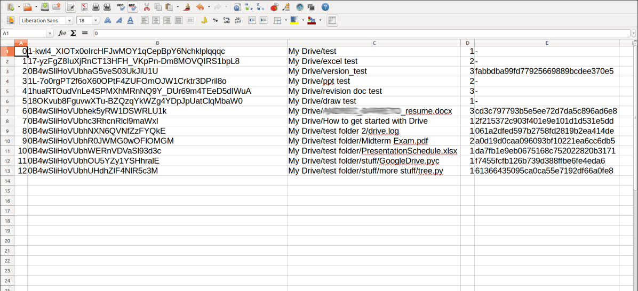638x291 pixels.
Task: Toggle AutoSpellcheck on or off
Action: click(x=132, y=7)
